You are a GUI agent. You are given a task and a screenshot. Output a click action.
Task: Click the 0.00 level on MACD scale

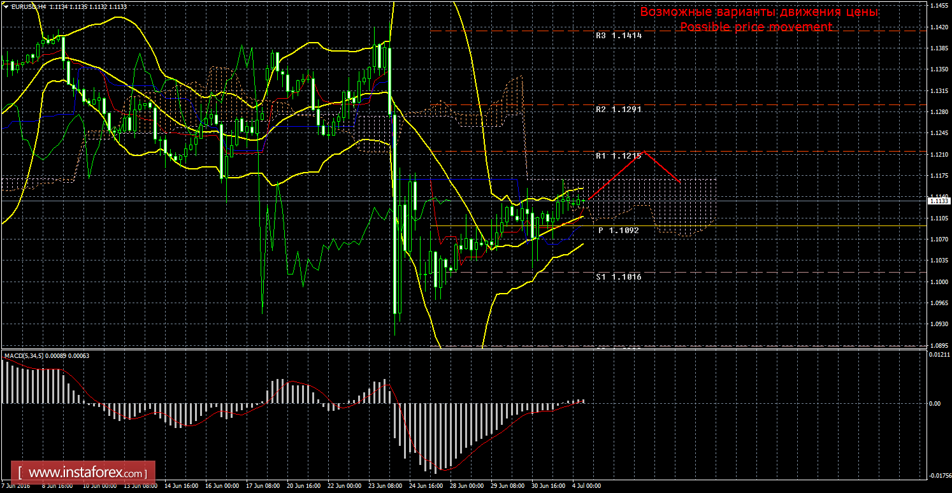pyautogui.click(x=934, y=404)
